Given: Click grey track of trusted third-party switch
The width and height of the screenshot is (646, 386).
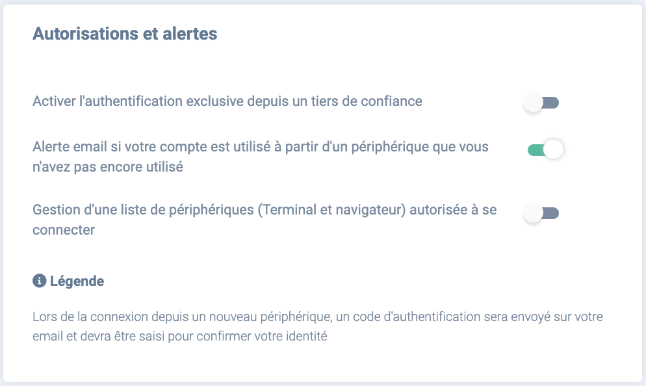Looking at the screenshot, I should click(x=551, y=103).
